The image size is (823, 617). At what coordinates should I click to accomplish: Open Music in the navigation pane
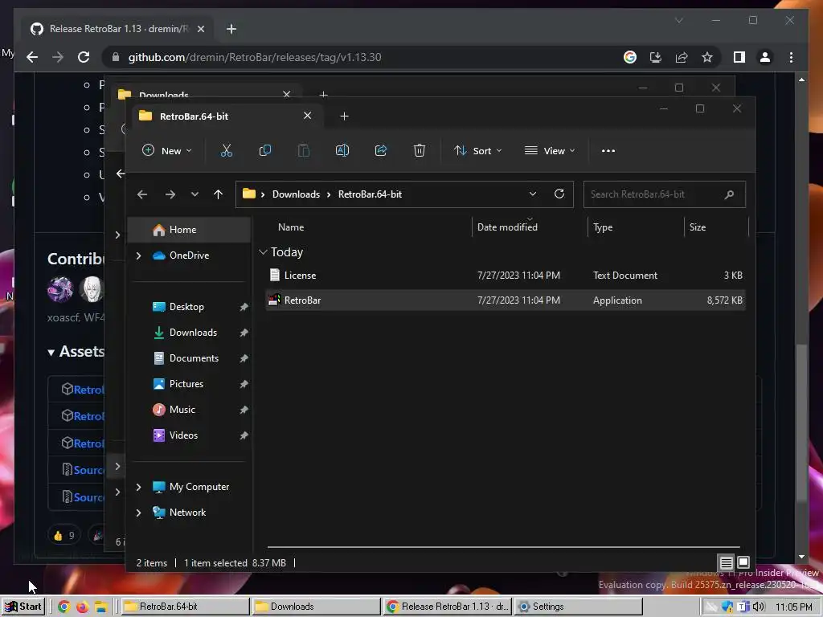190,410
